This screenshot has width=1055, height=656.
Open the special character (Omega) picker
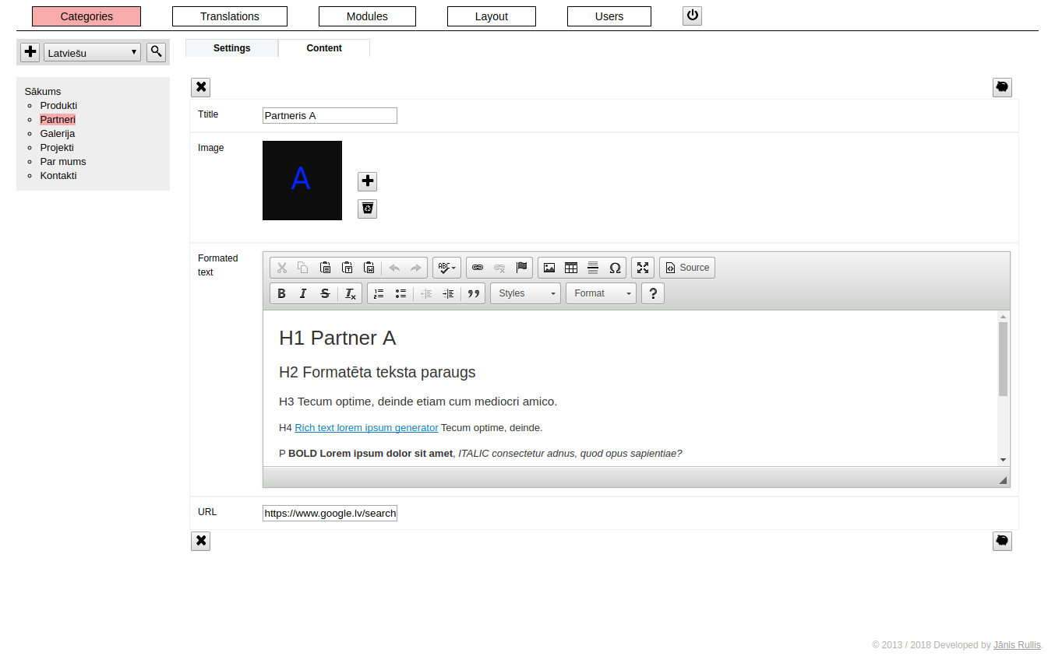click(615, 268)
